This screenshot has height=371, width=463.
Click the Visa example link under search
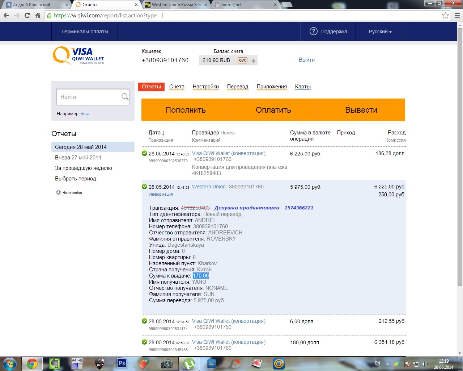click(x=85, y=114)
